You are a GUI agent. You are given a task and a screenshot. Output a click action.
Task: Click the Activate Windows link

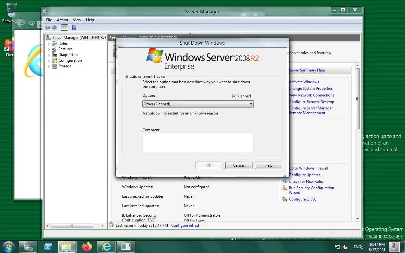point(304,82)
